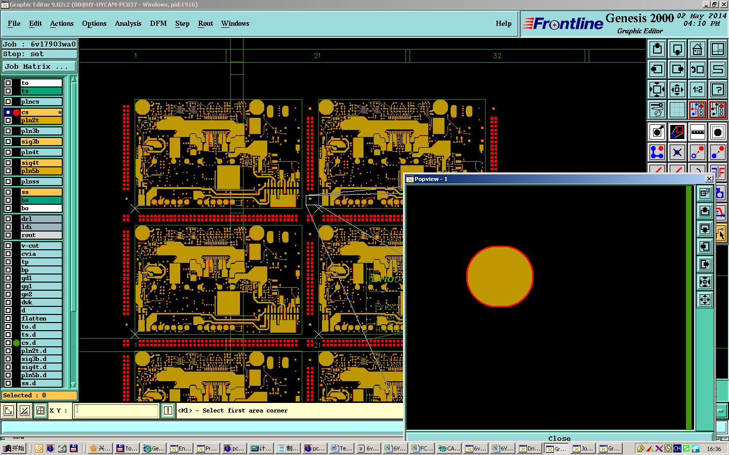Screen dimensions: 729x455
Task: Click the pan left view icon in main toolbar
Action: pyautogui.click(x=657, y=69)
